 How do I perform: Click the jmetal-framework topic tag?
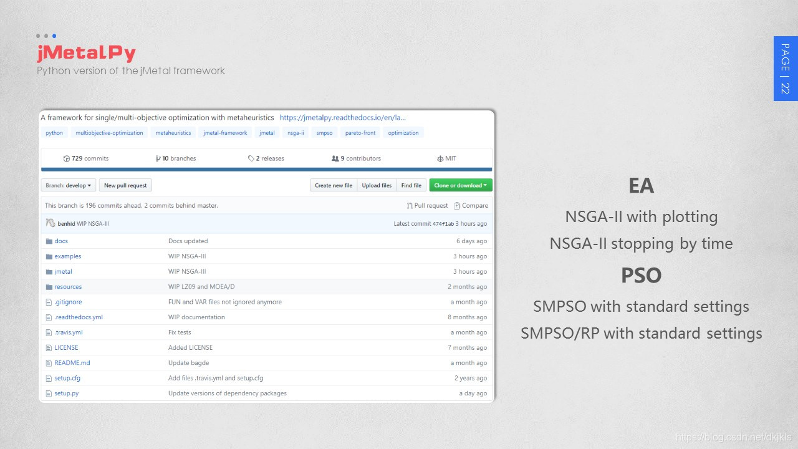point(225,133)
